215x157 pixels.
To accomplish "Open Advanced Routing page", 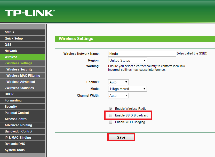I will point(23,125).
